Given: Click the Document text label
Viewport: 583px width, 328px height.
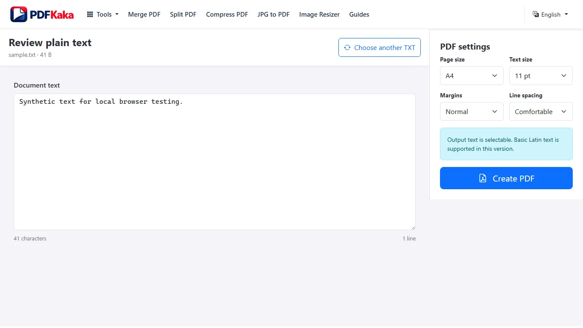Looking at the screenshot, I should [x=37, y=85].
